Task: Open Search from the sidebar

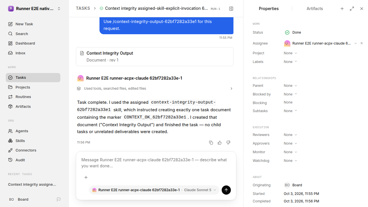Action: 33,34
